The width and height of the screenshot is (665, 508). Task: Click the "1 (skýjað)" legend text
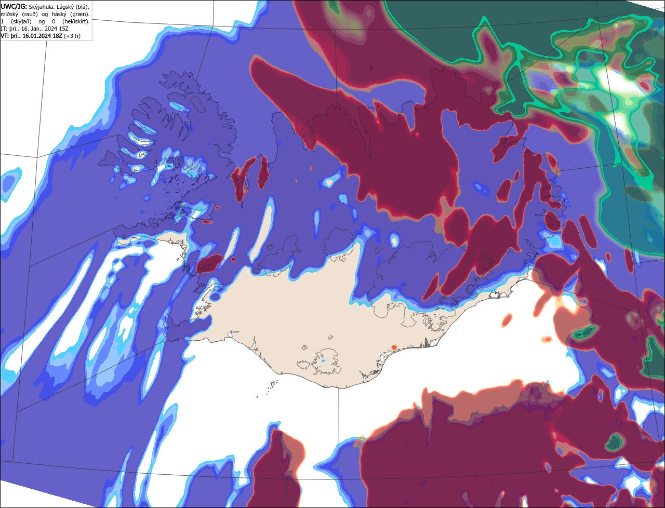[16, 22]
